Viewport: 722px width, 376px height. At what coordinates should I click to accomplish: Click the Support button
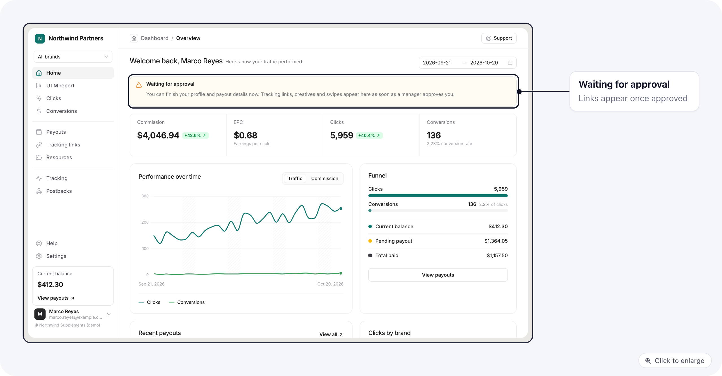[499, 38]
